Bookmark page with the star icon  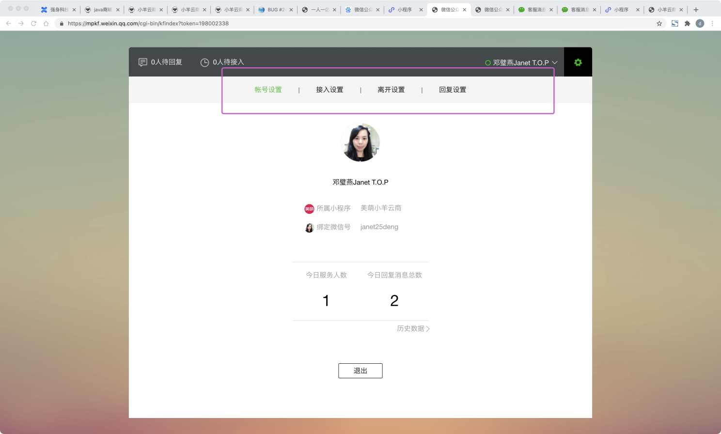659,23
